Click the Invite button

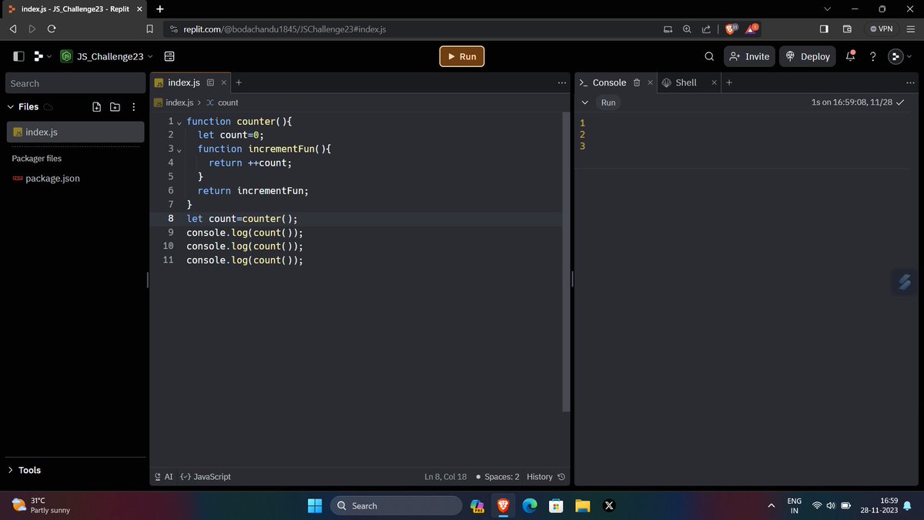coord(749,56)
